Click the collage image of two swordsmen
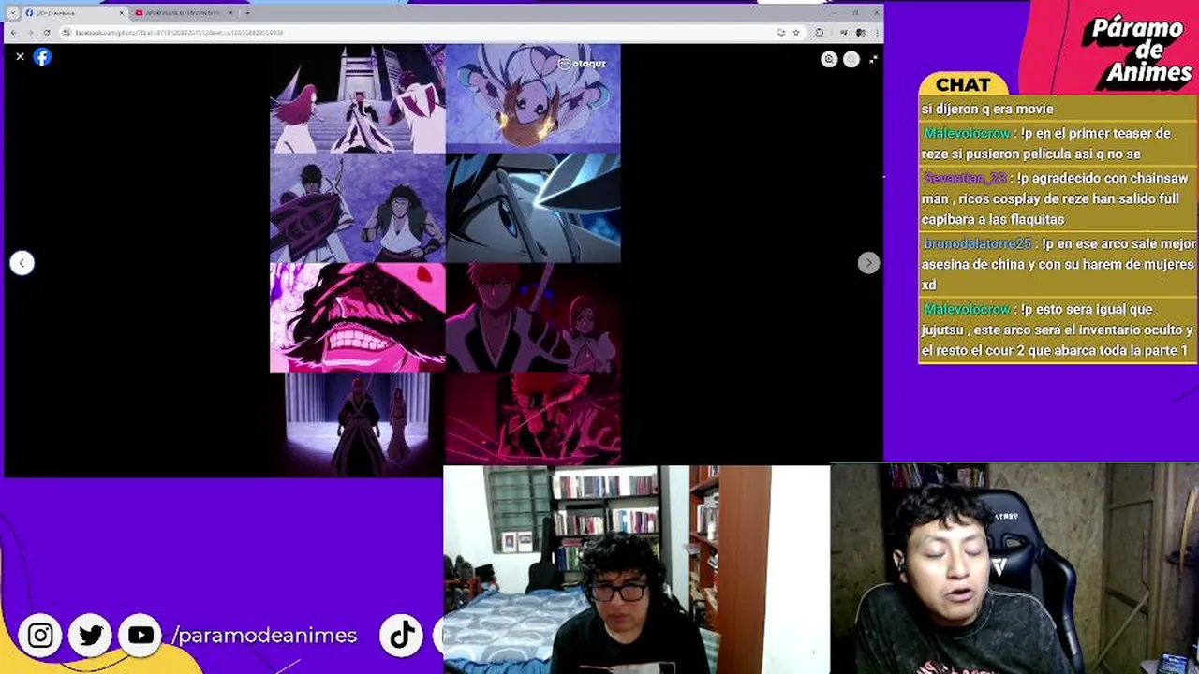The height and width of the screenshot is (674, 1199). pos(357,209)
